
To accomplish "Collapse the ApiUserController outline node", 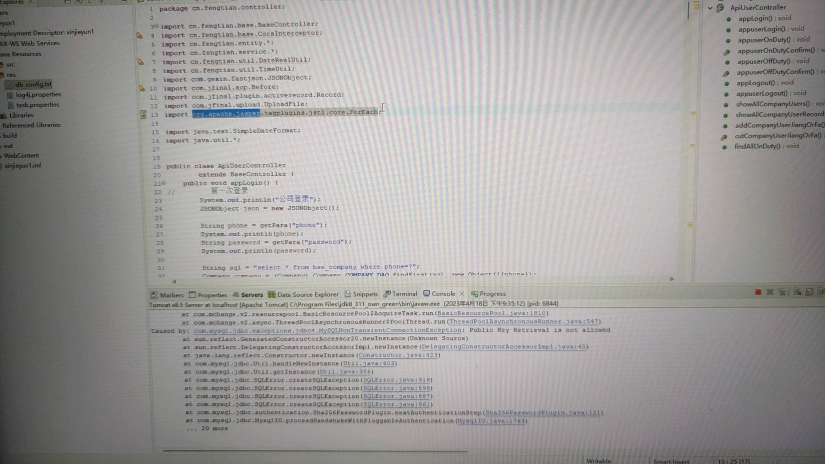I will coord(710,8).
